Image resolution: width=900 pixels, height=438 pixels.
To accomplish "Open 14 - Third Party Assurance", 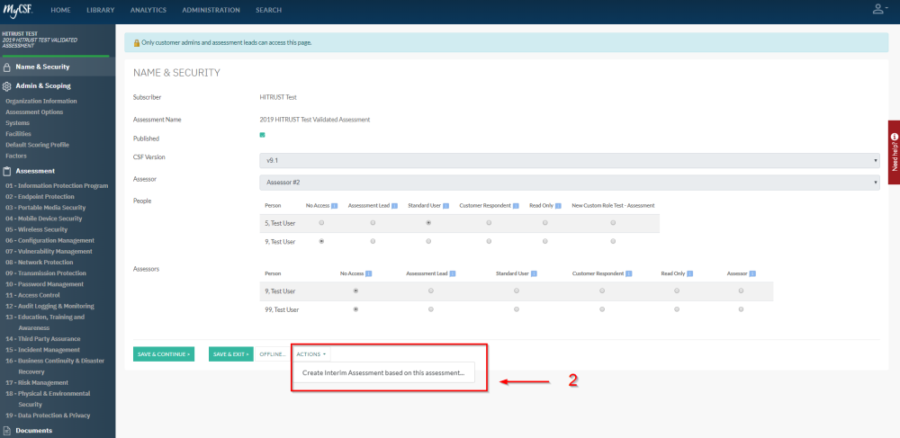I will pos(43,339).
